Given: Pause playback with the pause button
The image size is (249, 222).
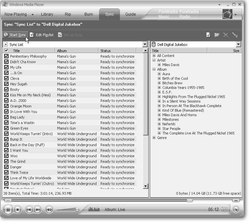Looking at the screenshot, I should (8, 210).
